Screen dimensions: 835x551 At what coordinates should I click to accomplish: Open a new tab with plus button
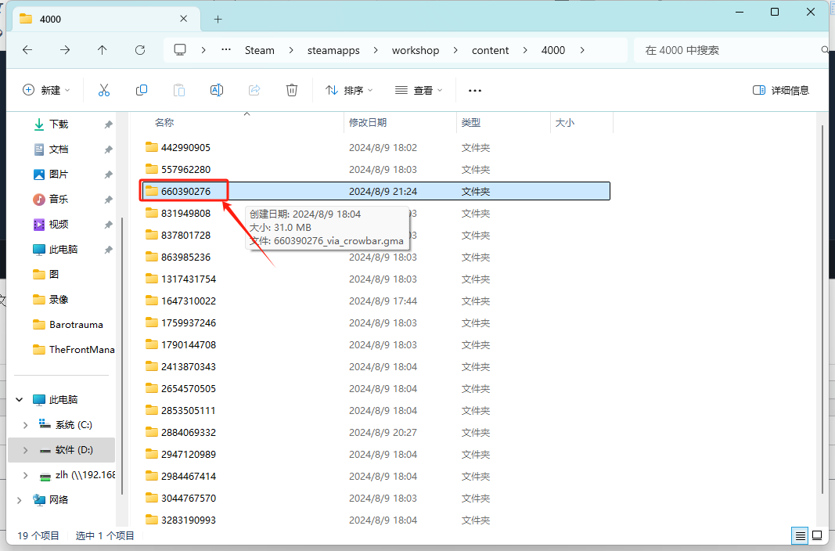tap(218, 19)
